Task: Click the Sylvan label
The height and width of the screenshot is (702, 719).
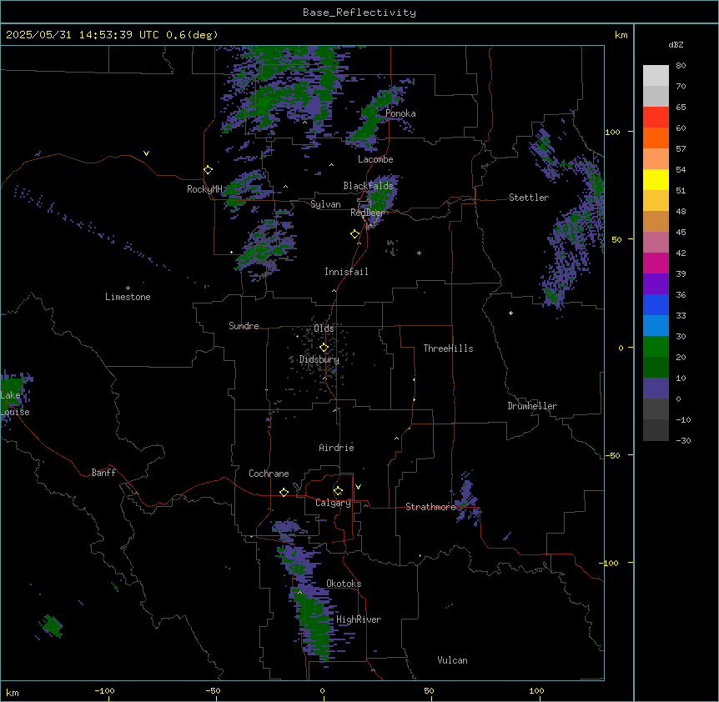Action: [x=325, y=204]
